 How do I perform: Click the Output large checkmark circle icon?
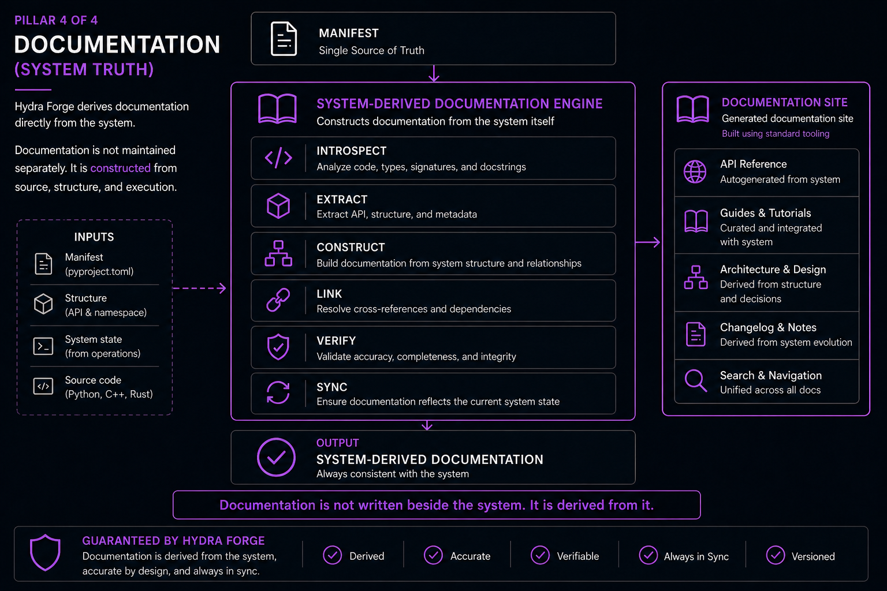click(x=276, y=457)
